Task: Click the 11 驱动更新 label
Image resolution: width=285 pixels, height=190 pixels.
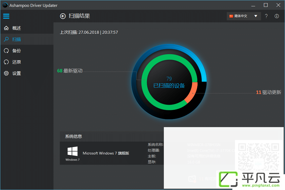Action: tap(269, 92)
